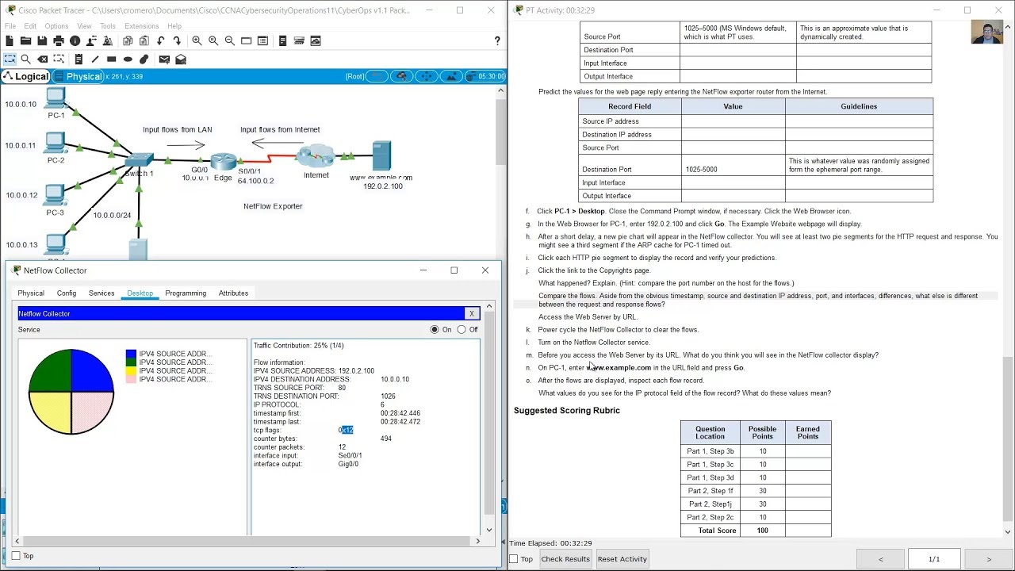
Task: Choose the Resize Shape tool
Action: tap(59, 59)
